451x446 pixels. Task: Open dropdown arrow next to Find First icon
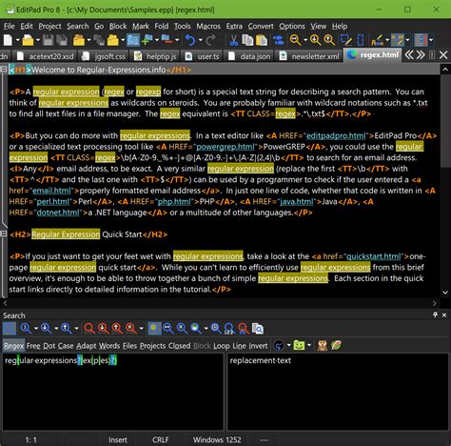[36, 328]
